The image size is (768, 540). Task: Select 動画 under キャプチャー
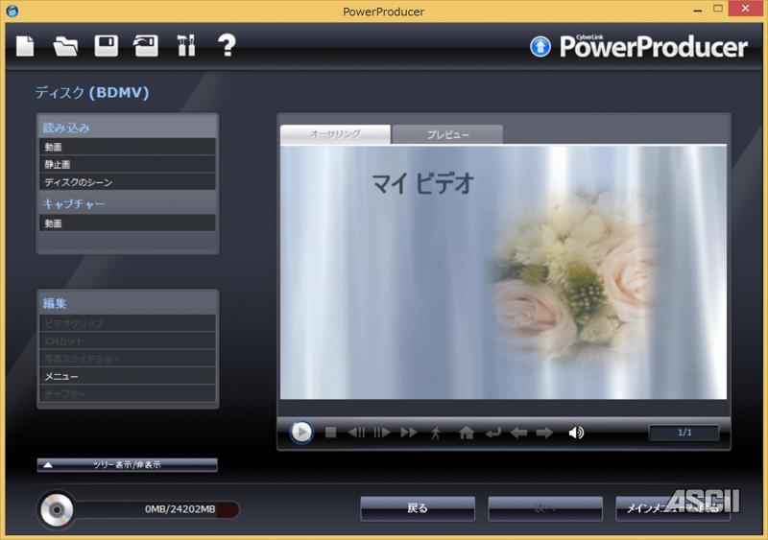pyautogui.click(x=128, y=223)
